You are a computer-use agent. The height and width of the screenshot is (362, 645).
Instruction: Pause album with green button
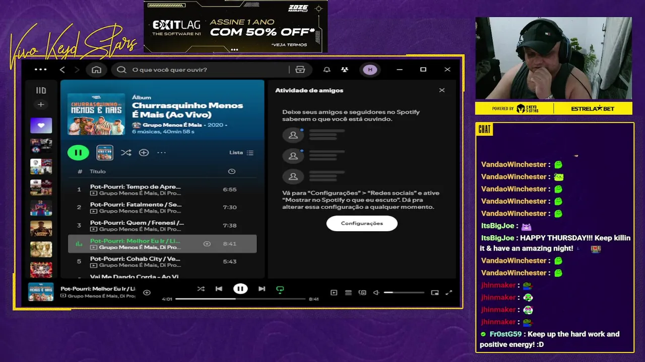tap(78, 152)
